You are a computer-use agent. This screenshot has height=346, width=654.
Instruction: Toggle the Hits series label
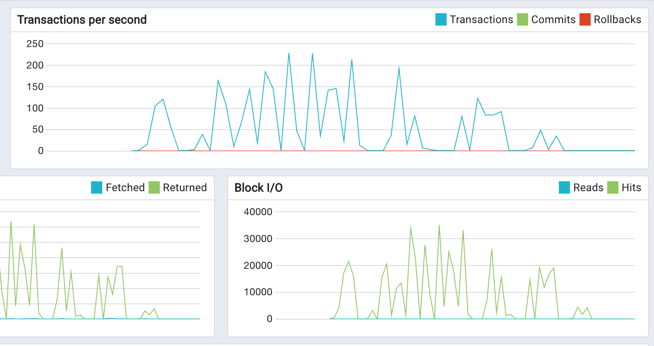631,187
